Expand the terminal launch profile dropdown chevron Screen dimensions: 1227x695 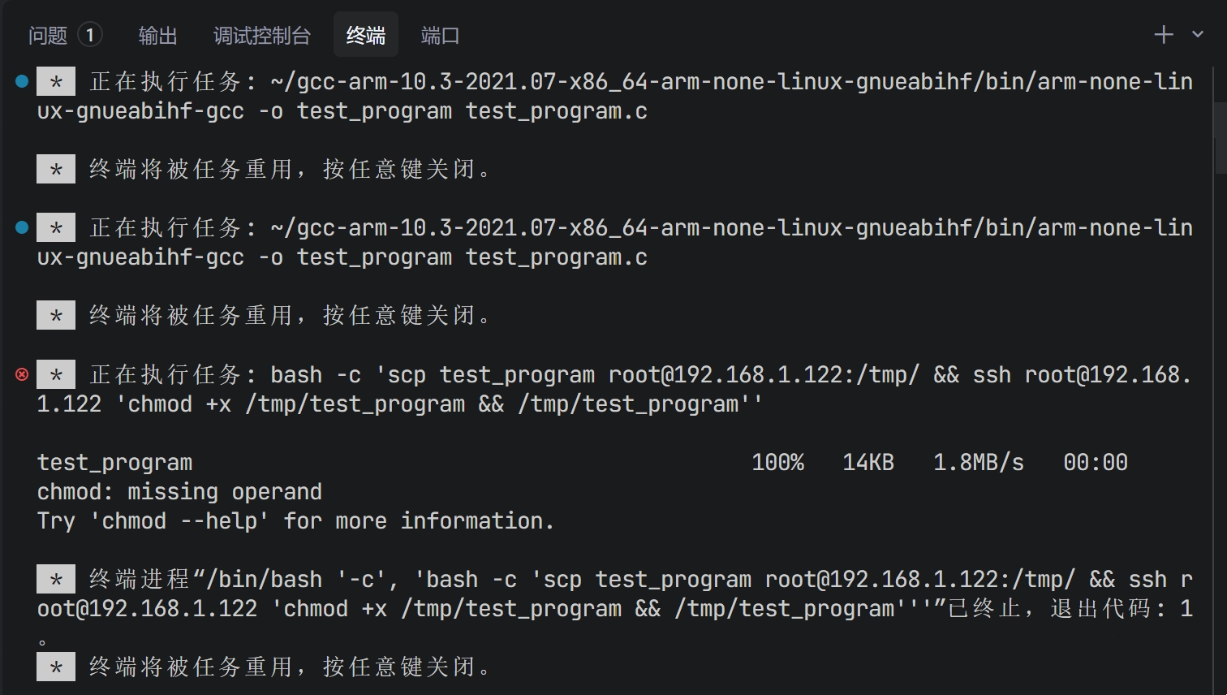click(1198, 34)
